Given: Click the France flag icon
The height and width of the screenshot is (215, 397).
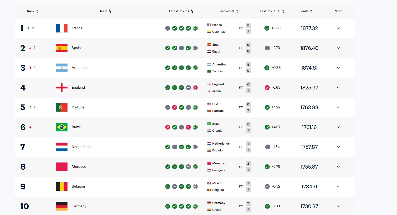Looking at the screenshot, I should [x=62, y=28].
